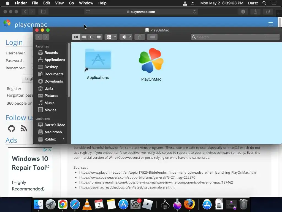Open the forums.eveonline.com source link
The image size is (282, 212).
[x=156, y=182]
